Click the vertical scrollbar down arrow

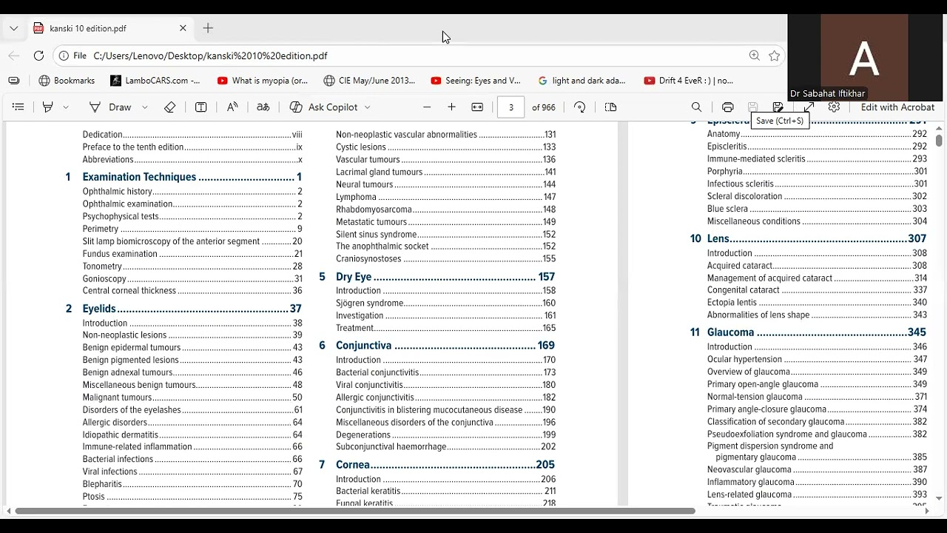[939, 499]
